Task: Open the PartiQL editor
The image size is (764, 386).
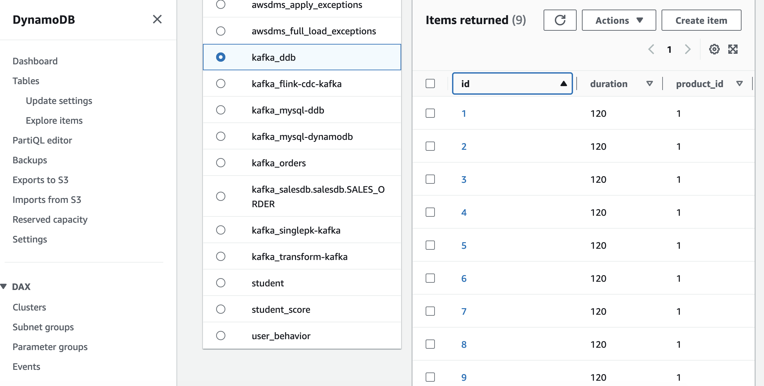Action: coord(42,140)
